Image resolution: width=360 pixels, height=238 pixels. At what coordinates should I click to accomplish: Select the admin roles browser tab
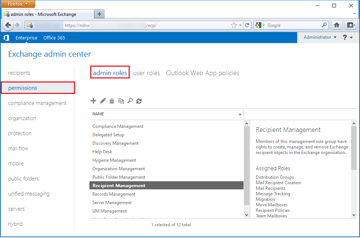click(48, 14)
